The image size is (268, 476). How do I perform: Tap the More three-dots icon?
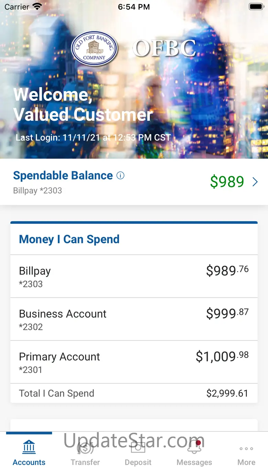(x=246, y=449)
